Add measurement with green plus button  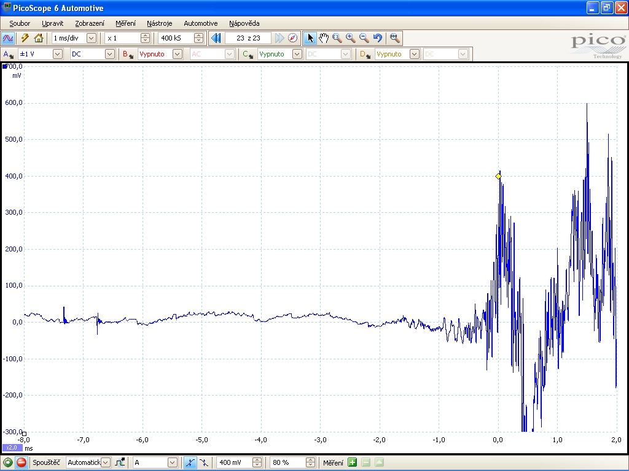(353, 462)
